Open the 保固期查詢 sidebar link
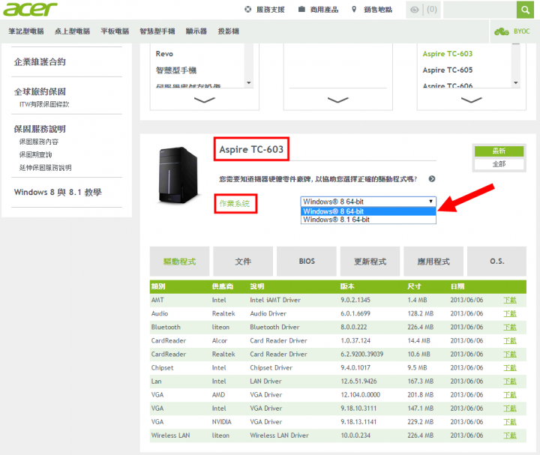The image size is (540, 455). pyautogui.click(x=35, y=154)
